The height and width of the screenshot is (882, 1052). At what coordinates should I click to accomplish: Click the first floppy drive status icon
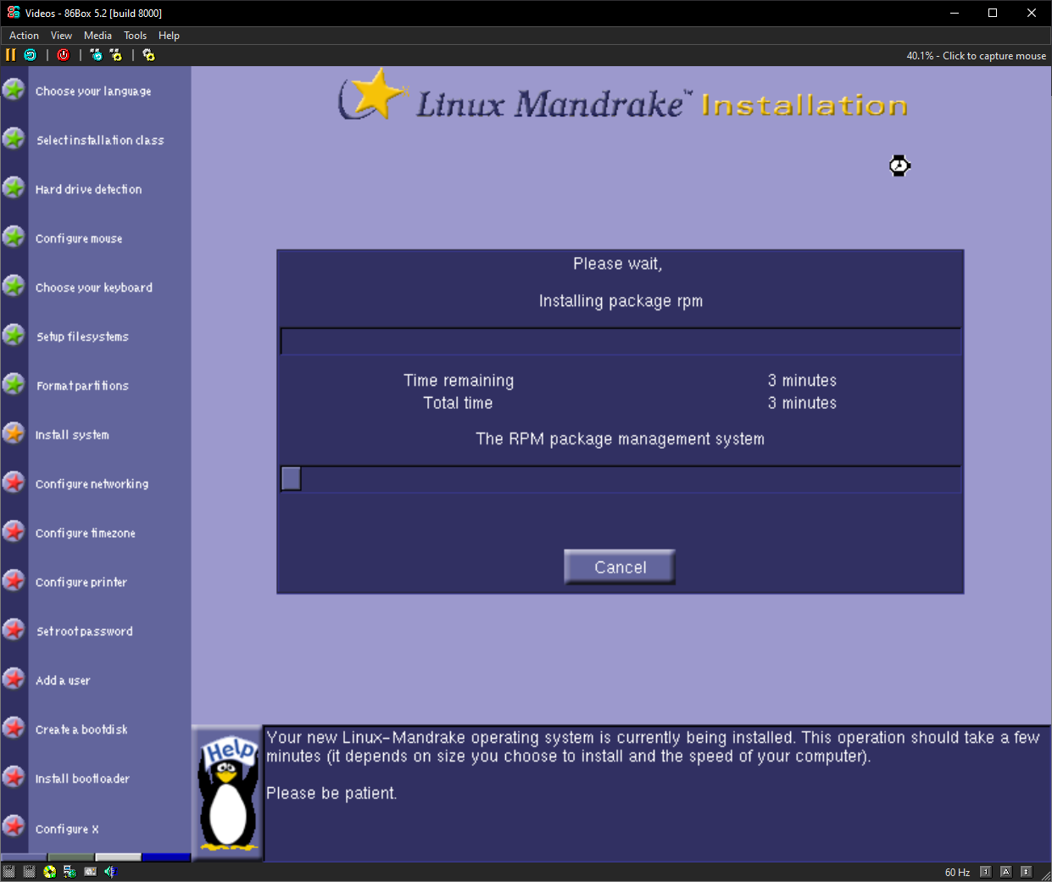[x=9, y=872]
